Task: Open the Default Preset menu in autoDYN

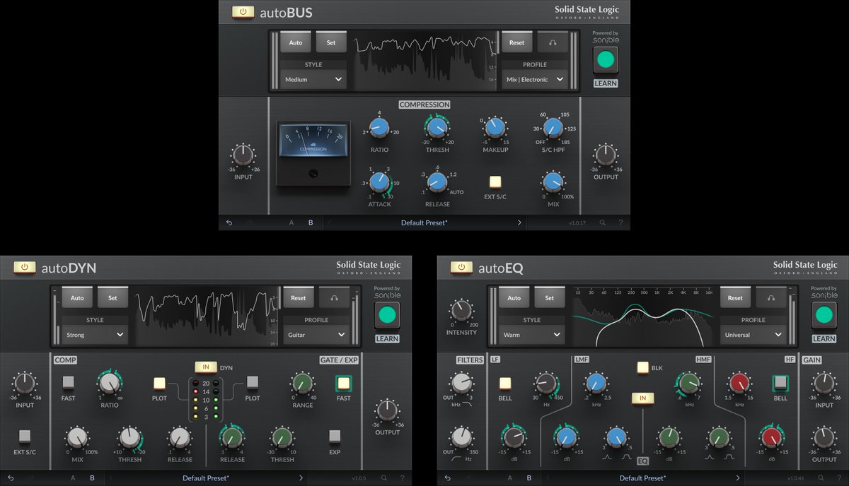Action: pos(206,478)
